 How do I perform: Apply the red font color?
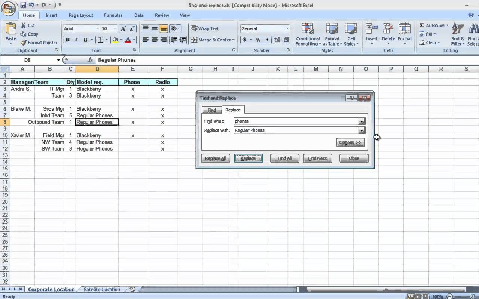[128, 40]
